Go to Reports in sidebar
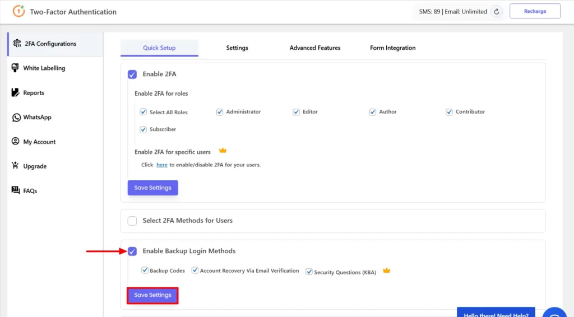 [x=34, y=93]
